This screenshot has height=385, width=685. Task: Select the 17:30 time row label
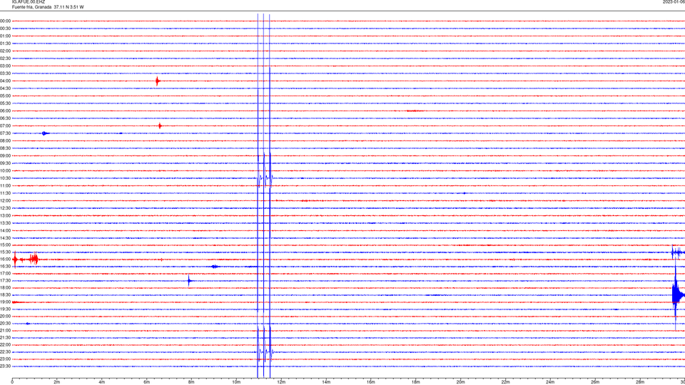(x=5, y=281)
